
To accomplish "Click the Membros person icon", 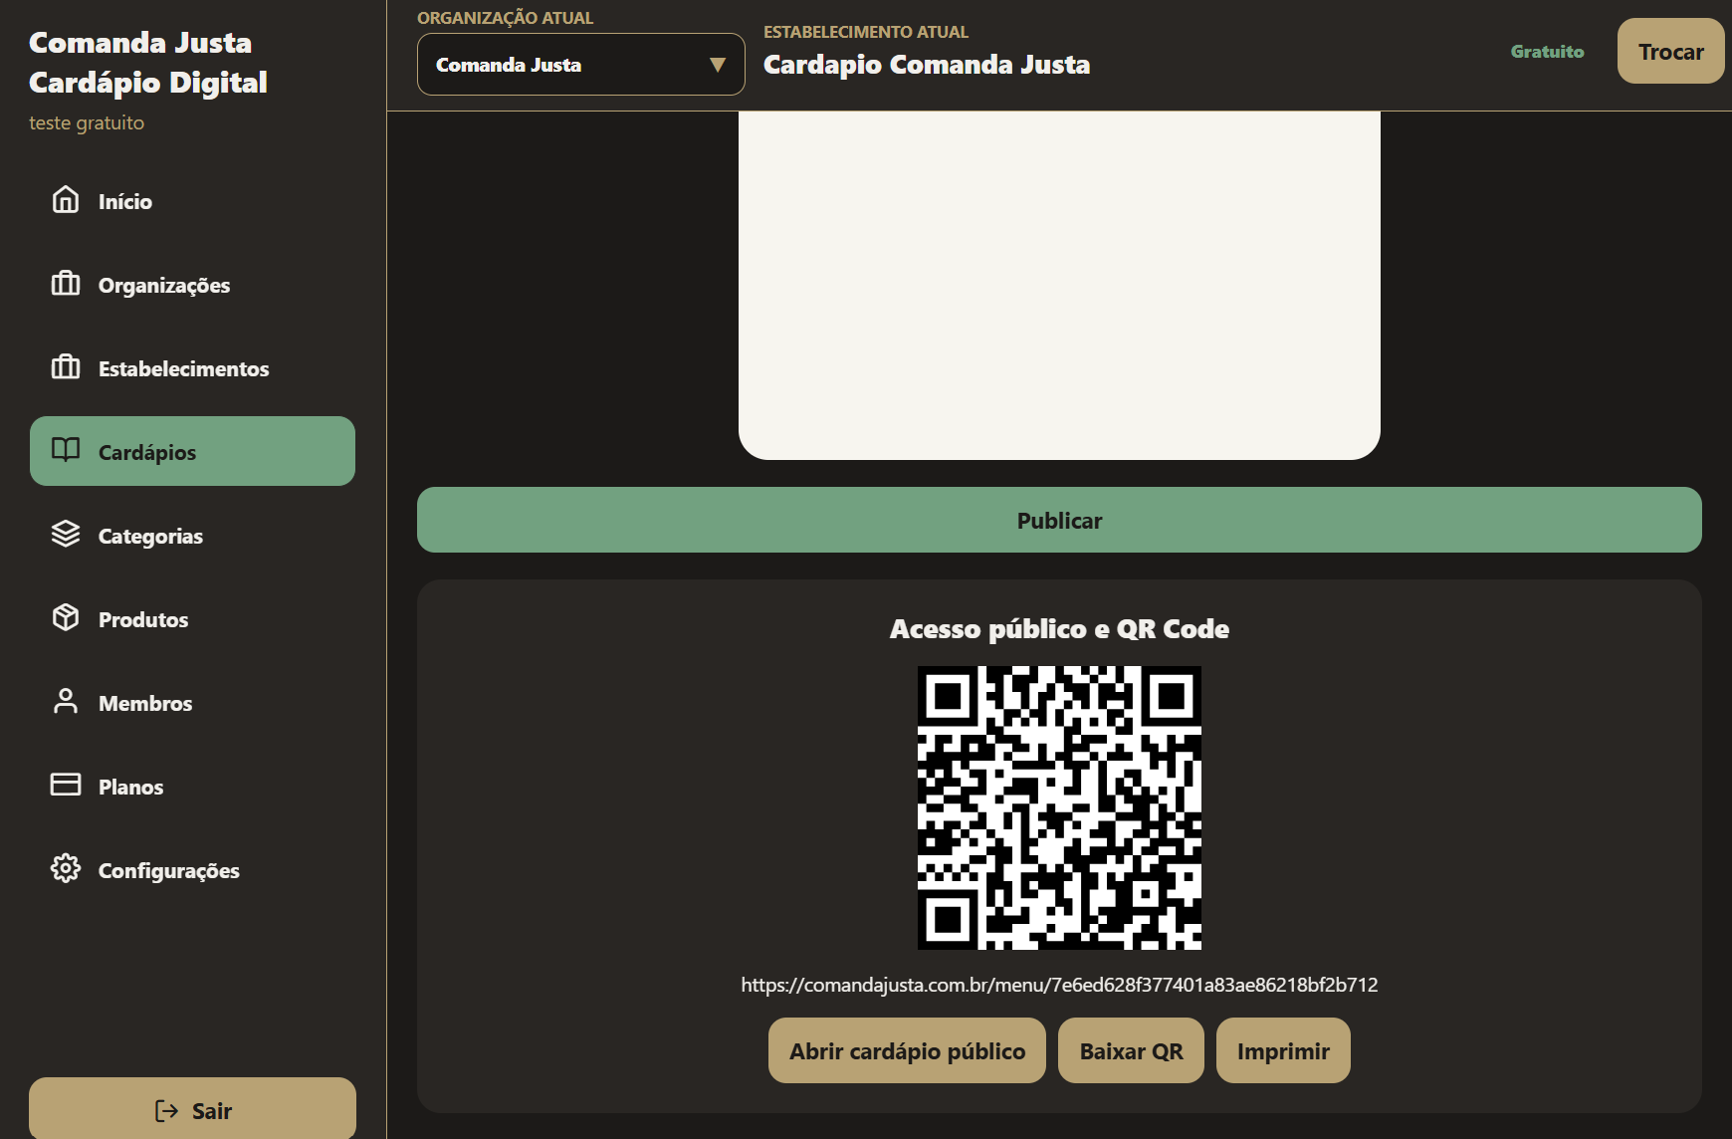I will 66,702.
